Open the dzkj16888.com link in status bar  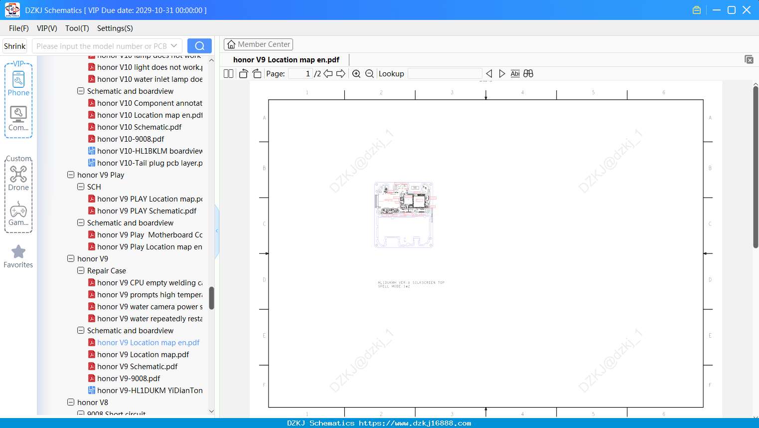pyautogui.click(x=415, y=423)
